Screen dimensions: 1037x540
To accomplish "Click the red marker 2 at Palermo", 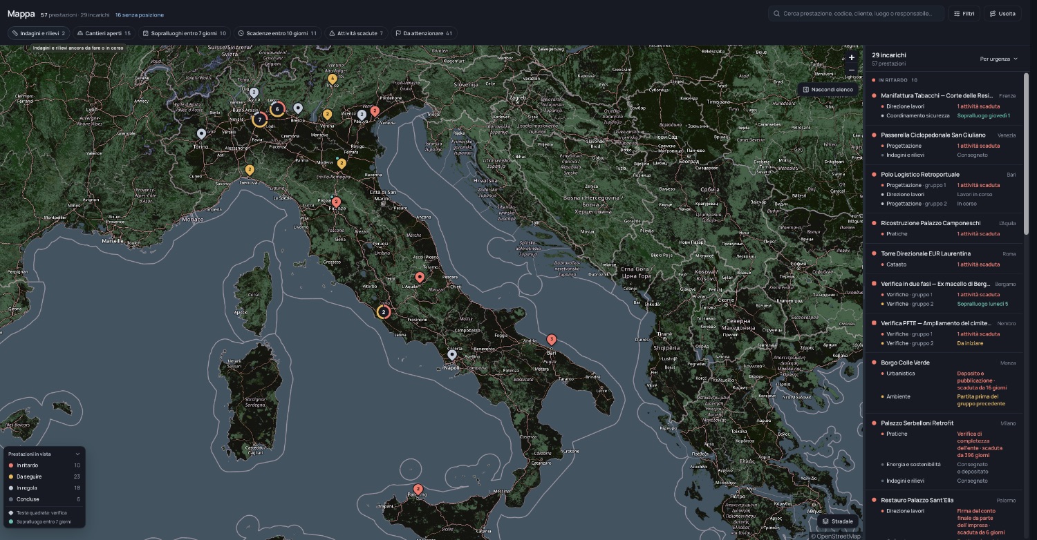I will coord(418,490).
